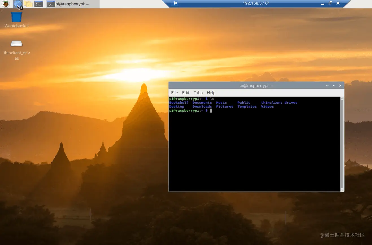The image size is (372, 245).
Task: Click the Videos directory name
Action: (267, 107)
